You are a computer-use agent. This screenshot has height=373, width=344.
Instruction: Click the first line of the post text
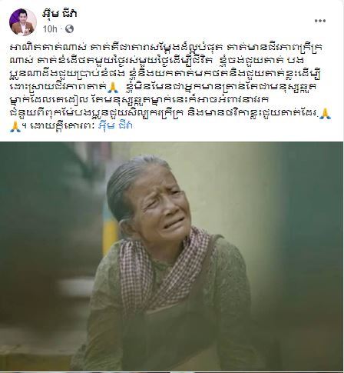[x=166, y=48]
